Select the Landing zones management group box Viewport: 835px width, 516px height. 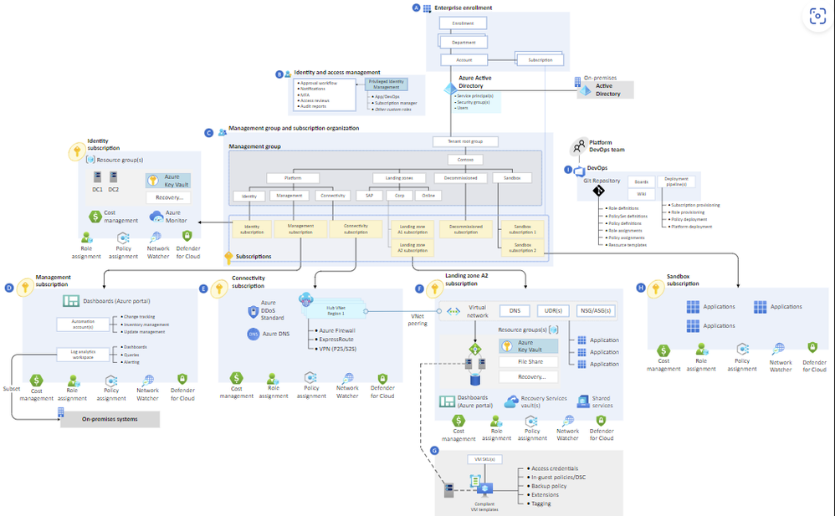tap(399, 178)
